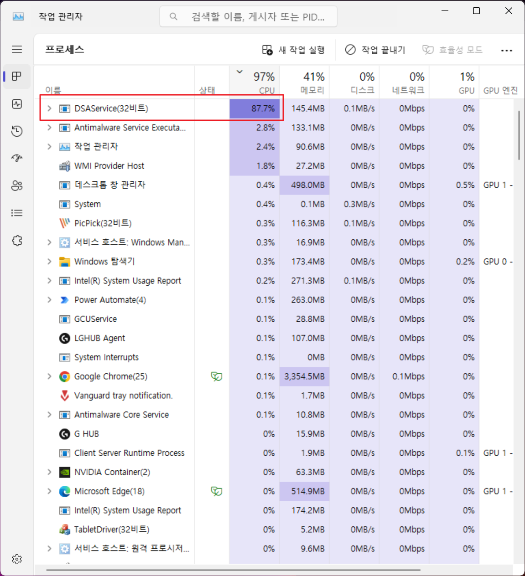This screenshot has width=525, height=576.
Task: Expand the 작업 관리자 process group
Action: point(49,147)
